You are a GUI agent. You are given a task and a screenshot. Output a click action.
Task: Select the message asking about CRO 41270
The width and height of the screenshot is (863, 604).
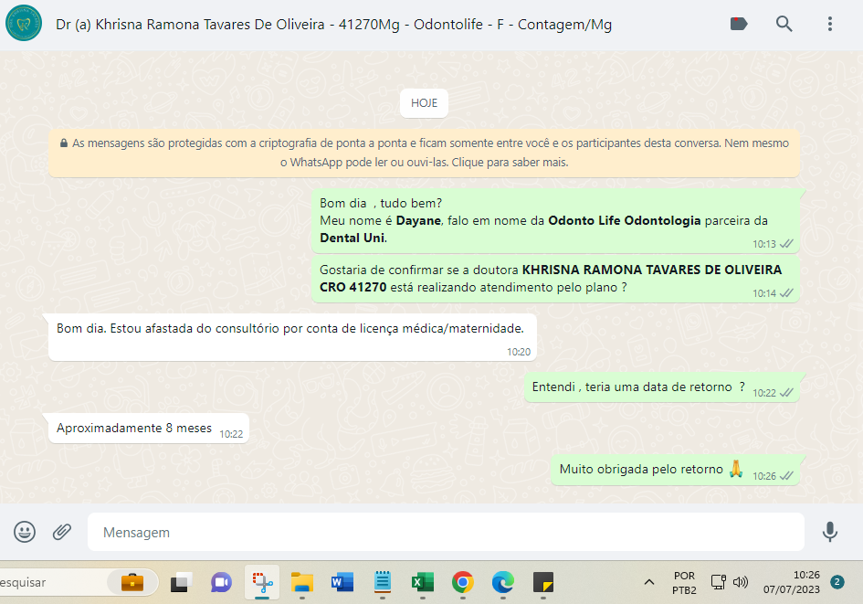pos(555,279)
